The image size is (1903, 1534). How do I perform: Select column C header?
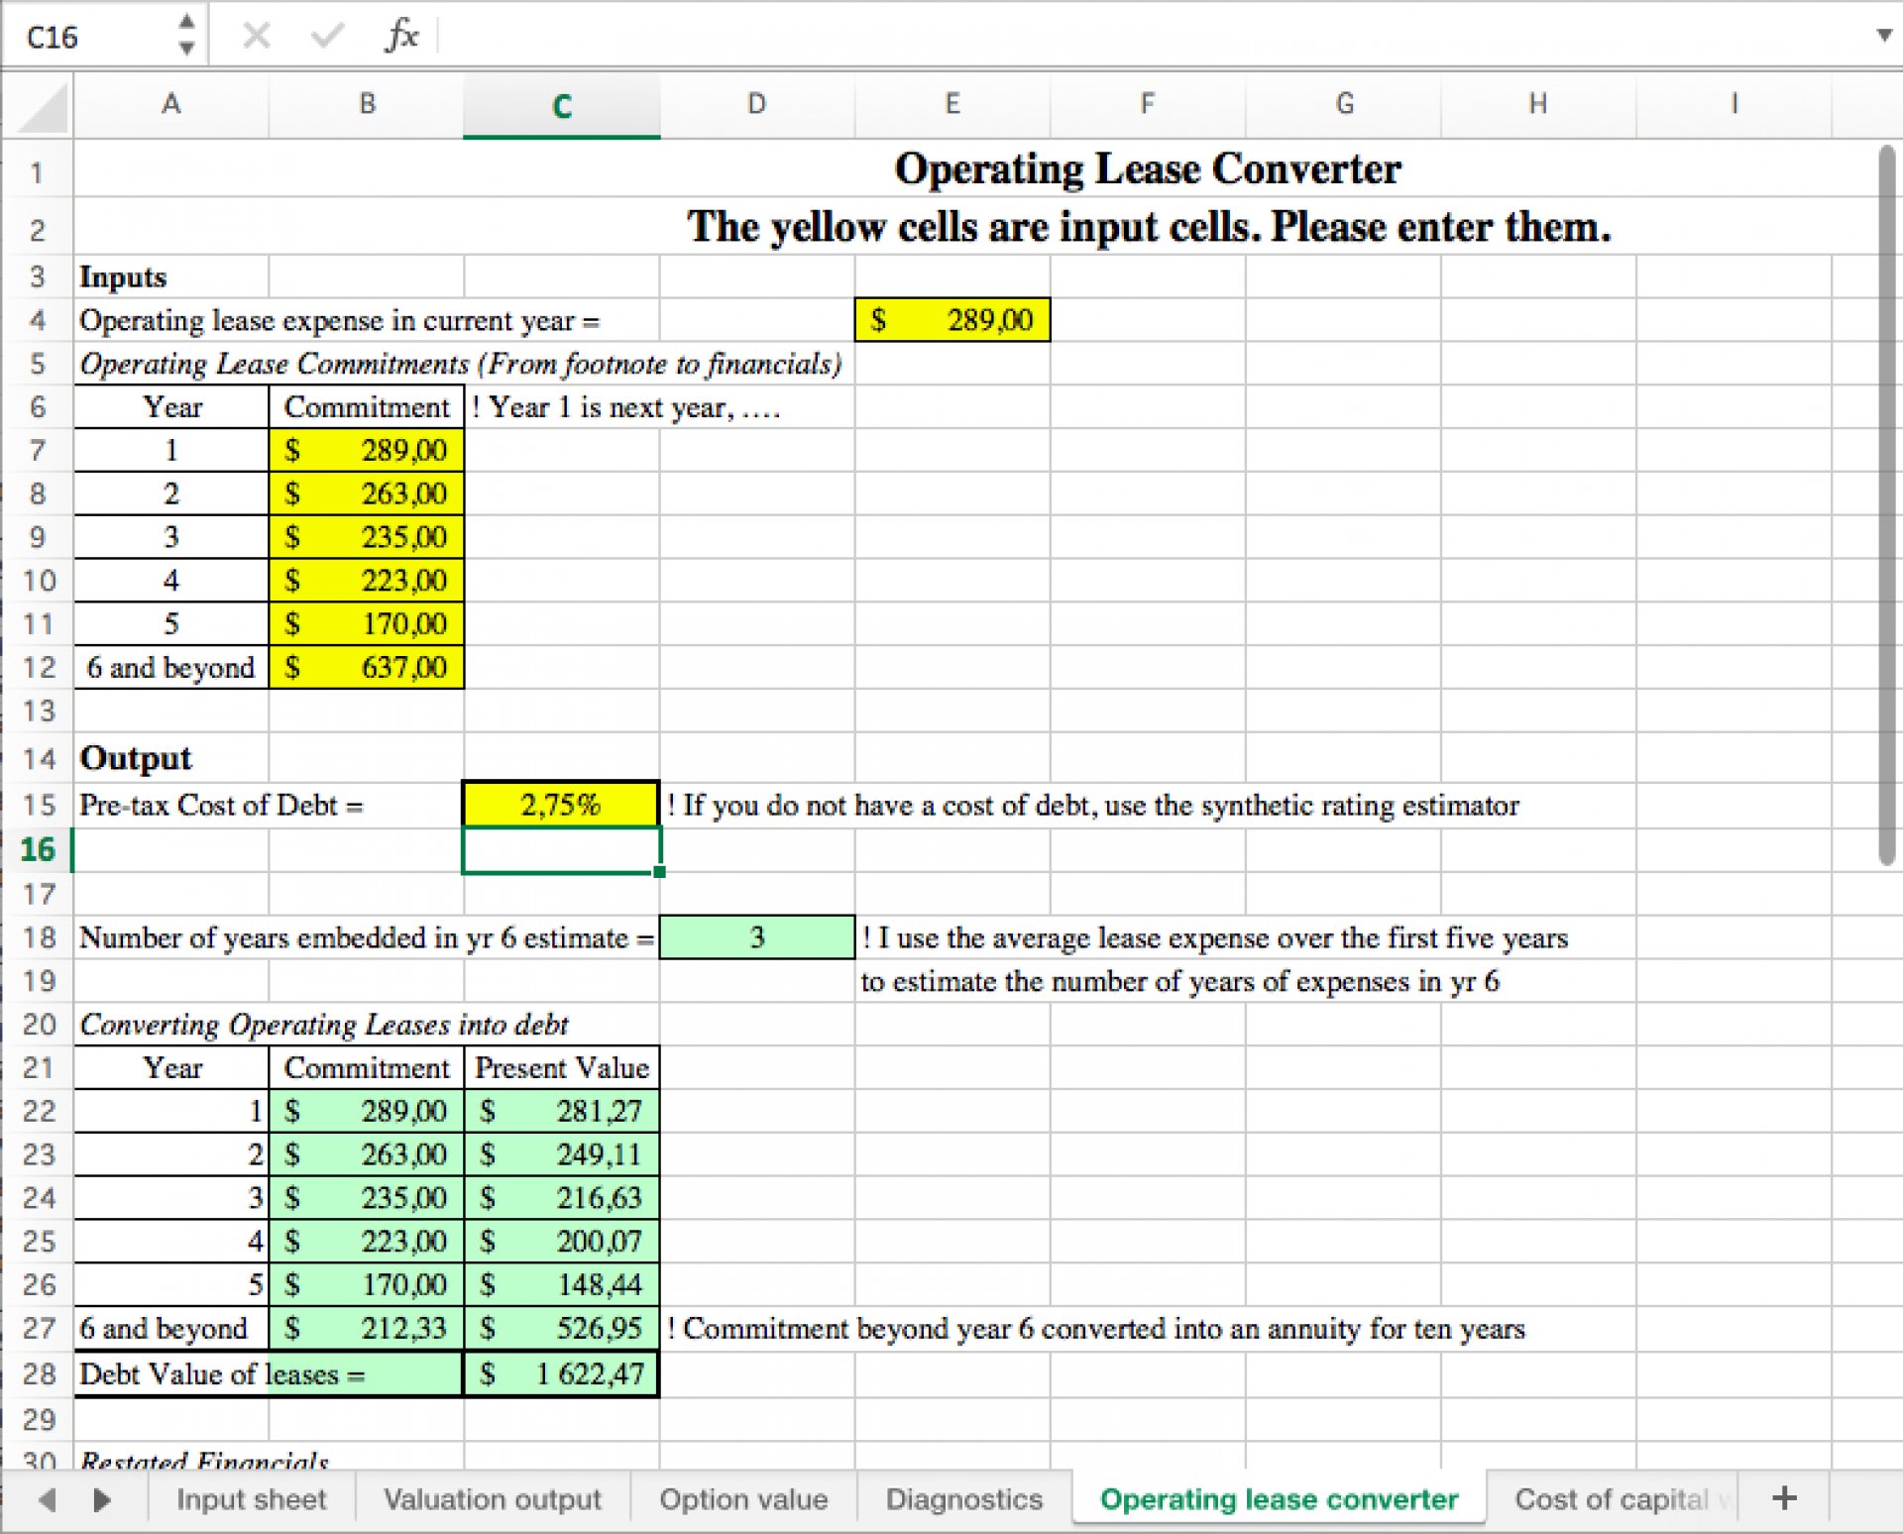tap(562, 105)
